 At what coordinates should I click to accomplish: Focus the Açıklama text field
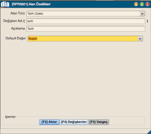tap(86, 29)
